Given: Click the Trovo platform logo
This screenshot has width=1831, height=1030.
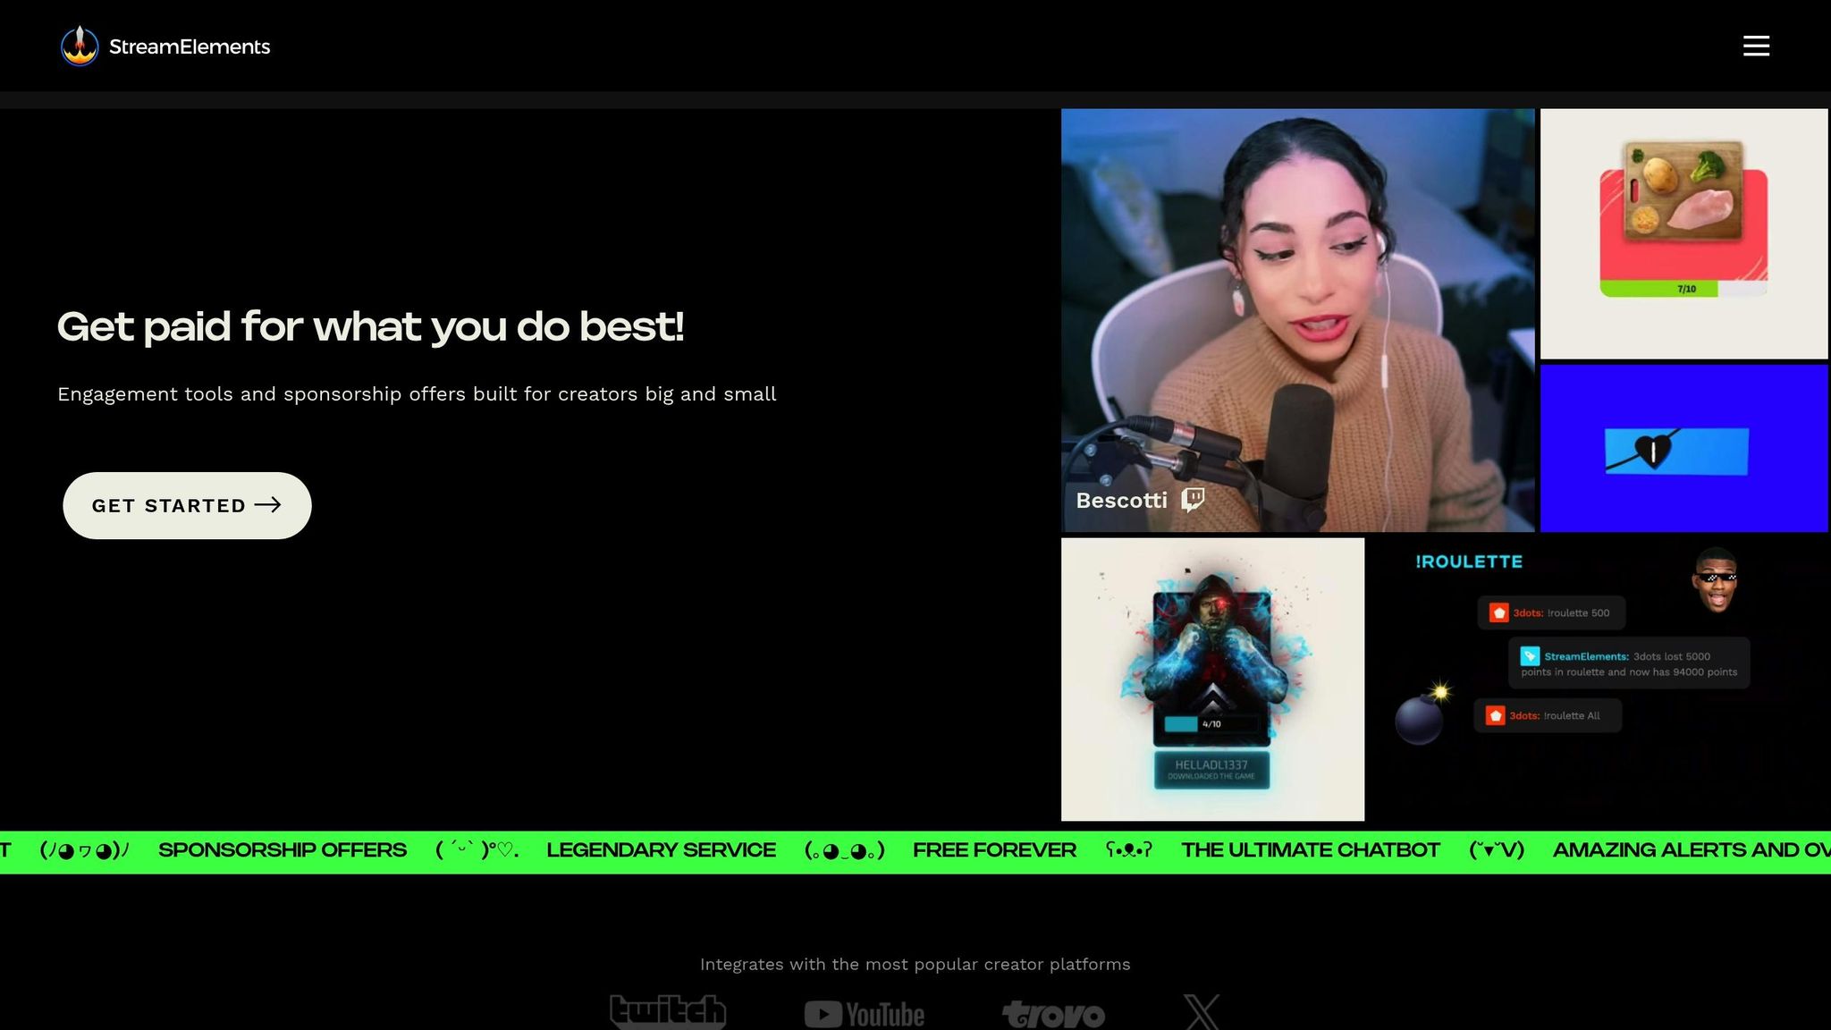Looking at the screenshot, I should click(1054, 1013).
